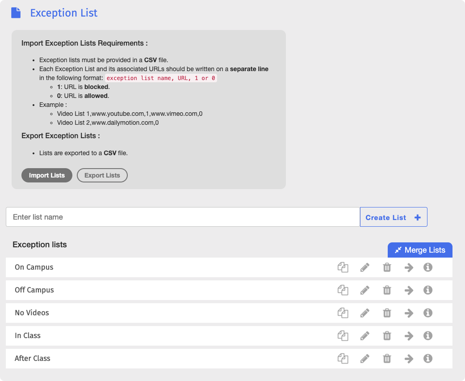Show info for Off Campus list

427,290
